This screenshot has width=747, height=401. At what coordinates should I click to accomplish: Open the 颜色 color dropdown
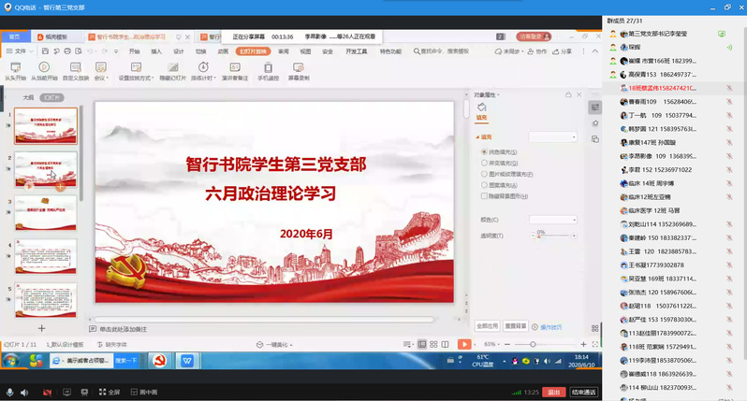tap(554, 219)
